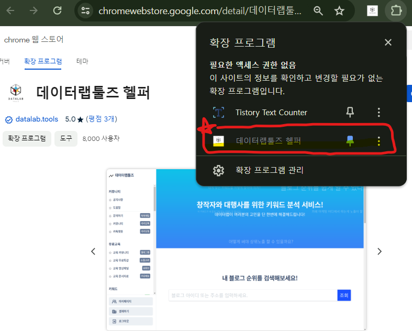This screenshot has height=331, width=412.
Task: Click the 데이터랩툴즈 헬퍼 title heading
Action: coord(93,93)
